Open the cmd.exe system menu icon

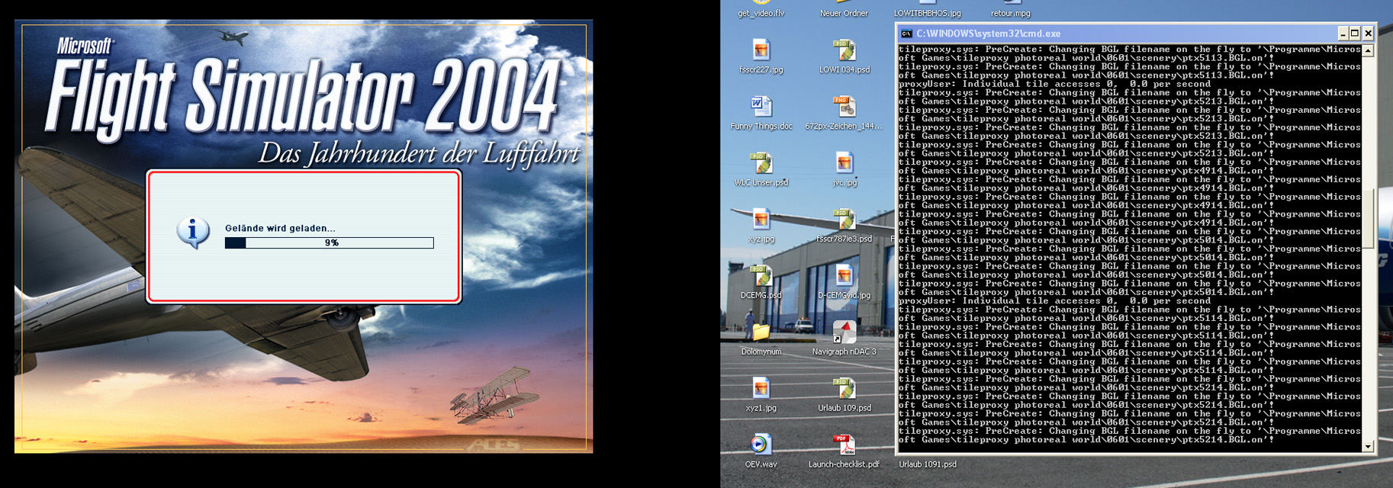906,34
